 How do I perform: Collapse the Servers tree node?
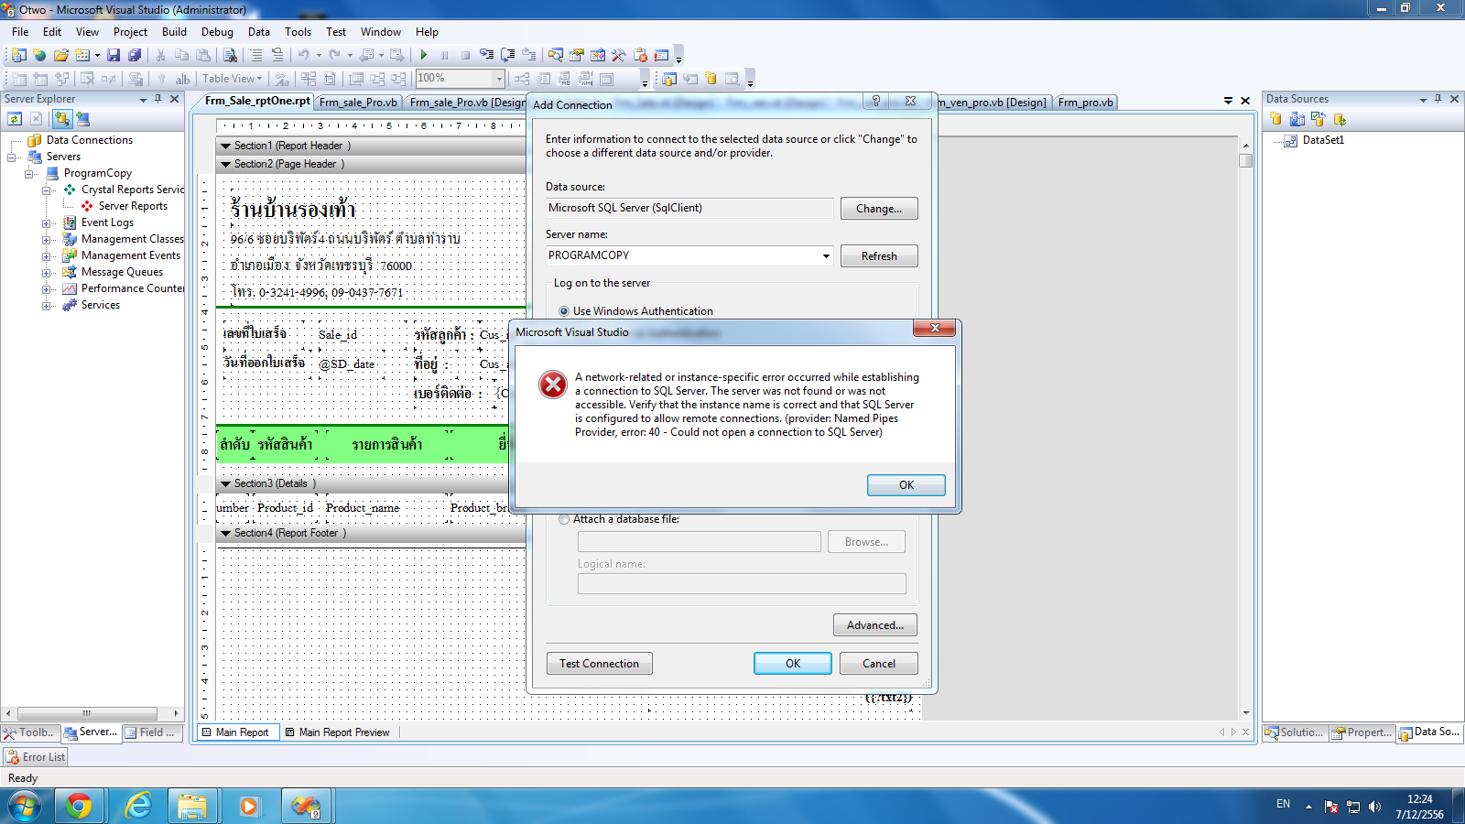12,157
